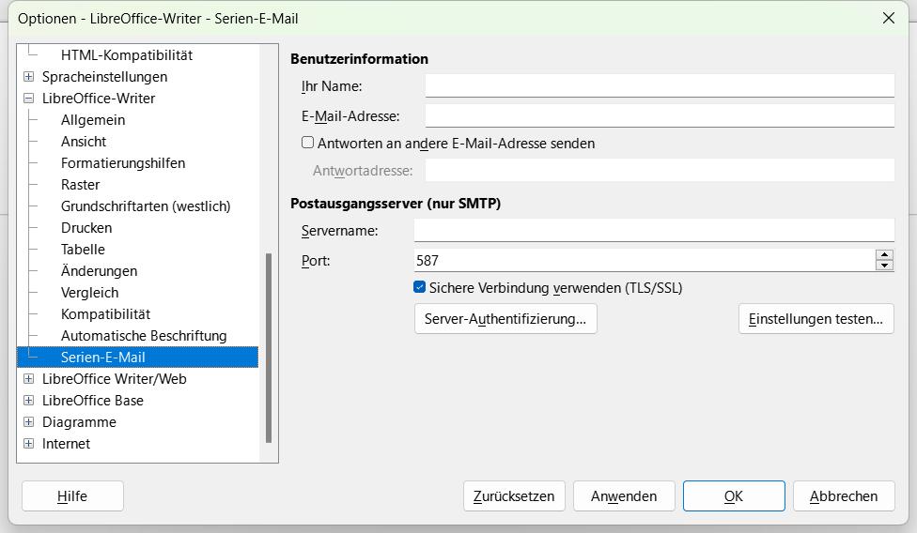Close the Optionen dialog window
Screen dimensions: 917x533
pyautogui.click(x=889, y=18)
